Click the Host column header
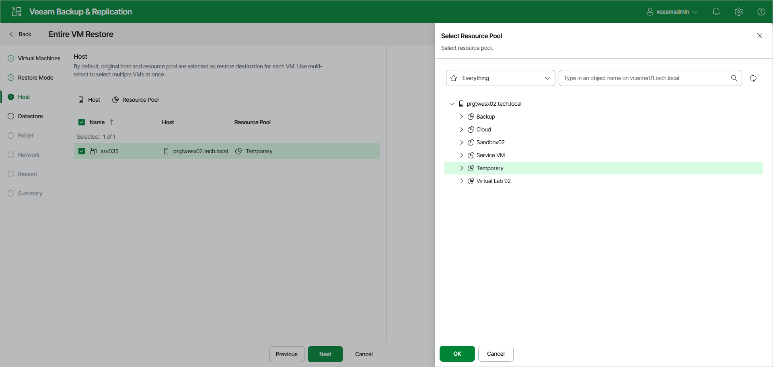 (x=168, y=122)
